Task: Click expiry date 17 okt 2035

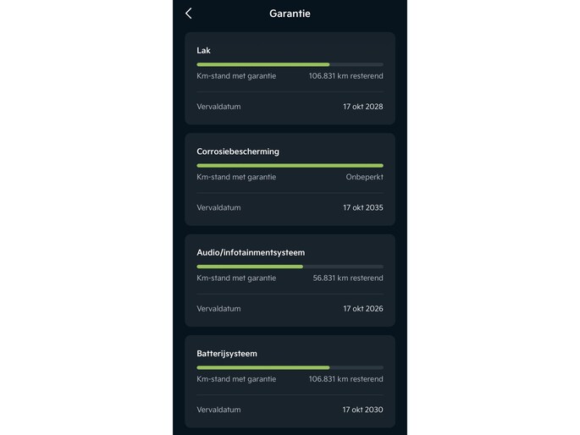Action: pyautogui.click(x=362, y=207)
